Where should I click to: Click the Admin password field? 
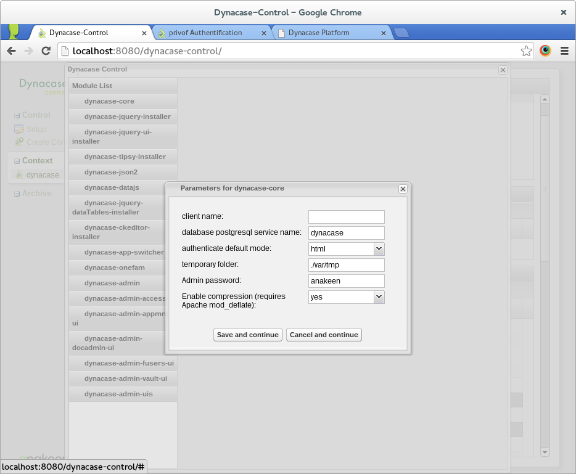pos(347,281)
